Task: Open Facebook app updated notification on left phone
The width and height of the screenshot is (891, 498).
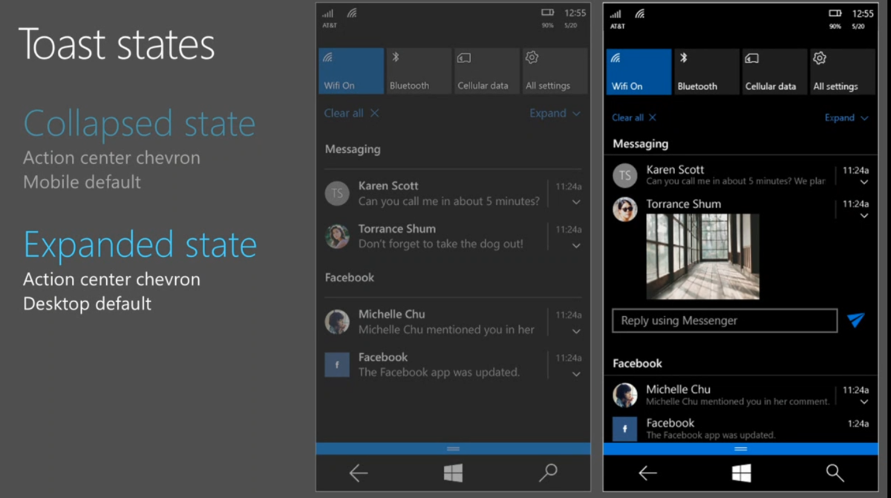Action: point(438,365)
